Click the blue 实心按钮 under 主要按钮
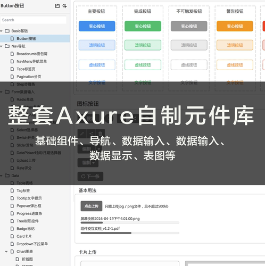The image size is (265, 266). pyautogui.click(x=97, y=26)
